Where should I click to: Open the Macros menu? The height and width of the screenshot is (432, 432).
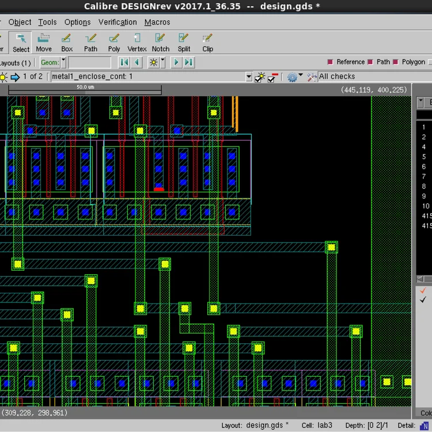click(157, 22)
